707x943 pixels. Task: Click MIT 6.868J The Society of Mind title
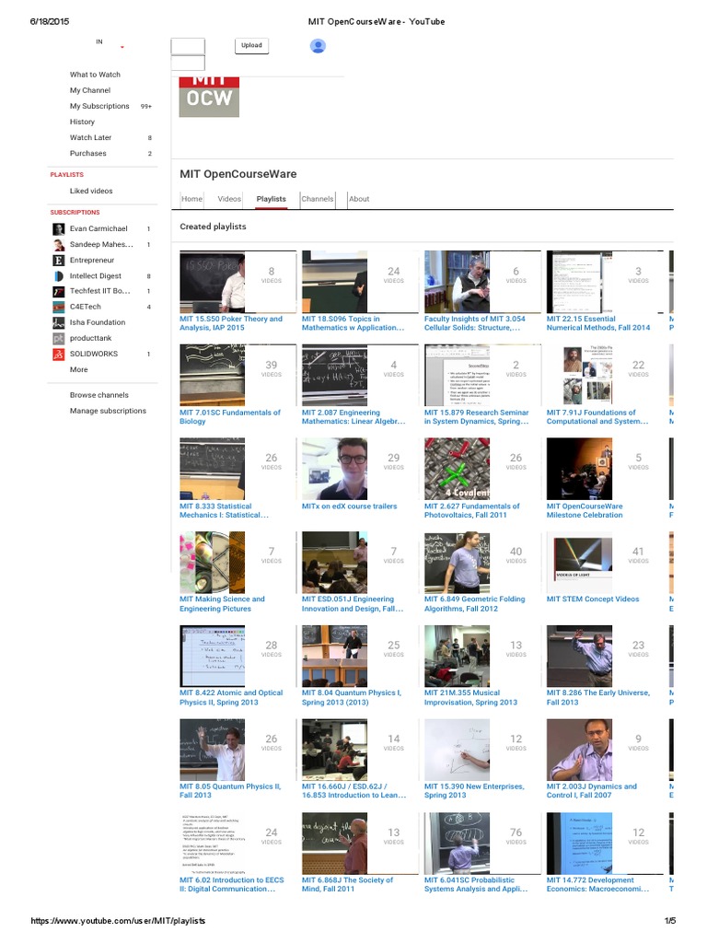pos(347,885)
